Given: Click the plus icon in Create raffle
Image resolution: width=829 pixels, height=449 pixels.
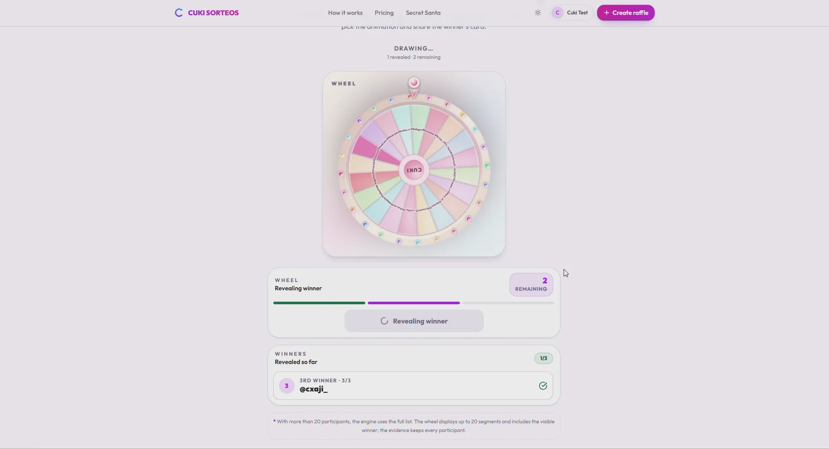Looking at the screenshot, I should click(x=606, y=13).
